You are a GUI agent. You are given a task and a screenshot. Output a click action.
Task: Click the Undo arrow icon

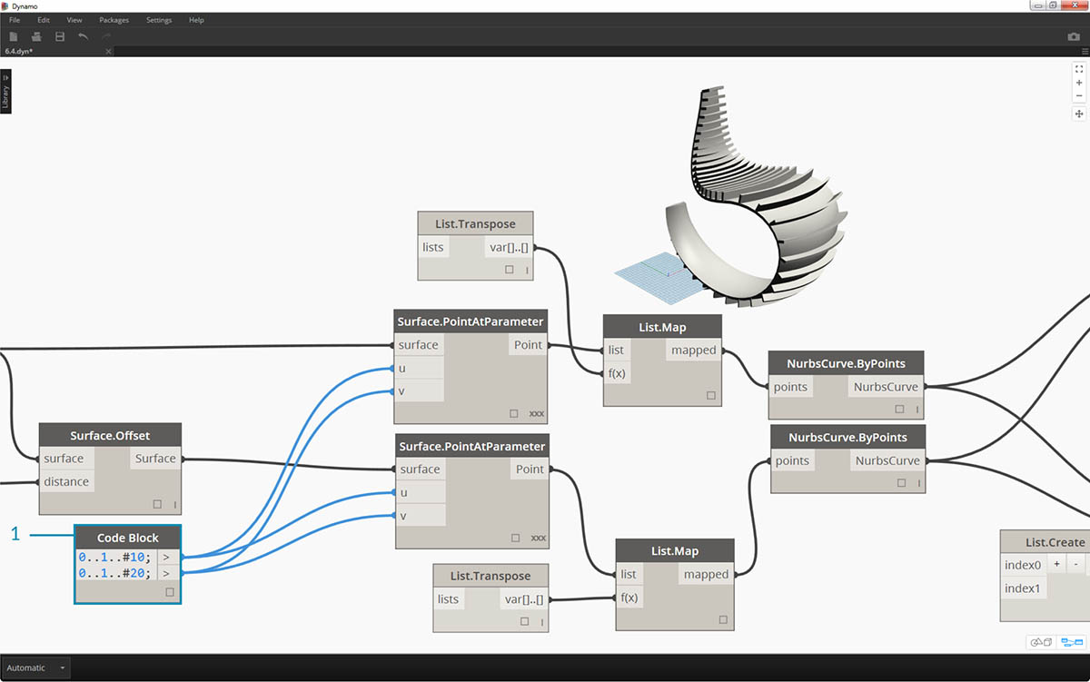pos(84,36)
